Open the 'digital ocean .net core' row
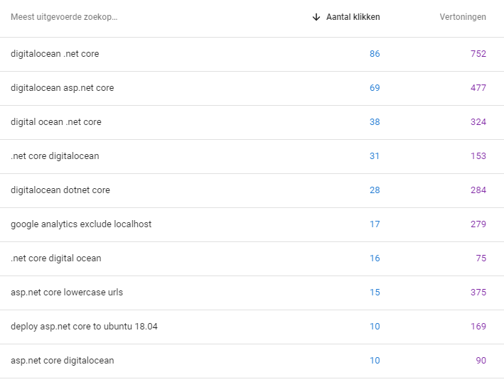 252,122
